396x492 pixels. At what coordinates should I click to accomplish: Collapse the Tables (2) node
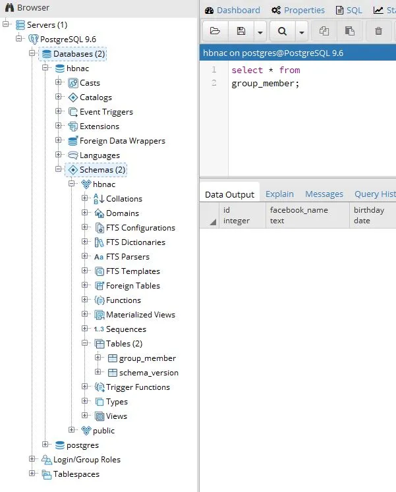[x=85, y=343]
